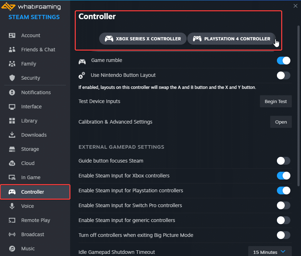301x256 pixels.
Task: Toggle Guide button focuses Steam
Action: click(x=284, y=161)
